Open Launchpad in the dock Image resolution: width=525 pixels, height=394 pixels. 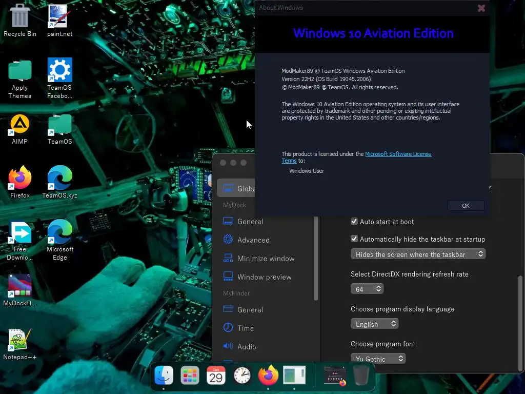[190, 375]
